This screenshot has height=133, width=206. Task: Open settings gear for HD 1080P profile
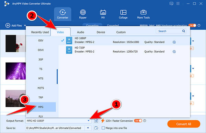coord(174,42)
